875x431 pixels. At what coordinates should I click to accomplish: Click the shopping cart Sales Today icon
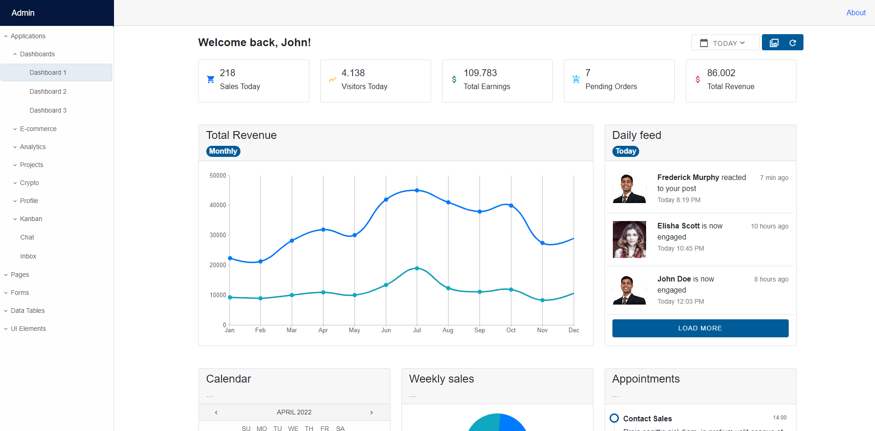tap(210, 79)
